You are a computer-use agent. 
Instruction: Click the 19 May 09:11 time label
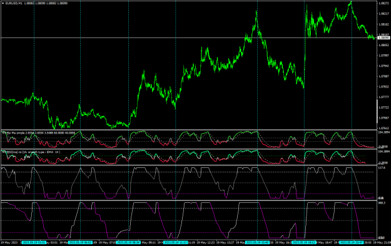coord(148,242)
